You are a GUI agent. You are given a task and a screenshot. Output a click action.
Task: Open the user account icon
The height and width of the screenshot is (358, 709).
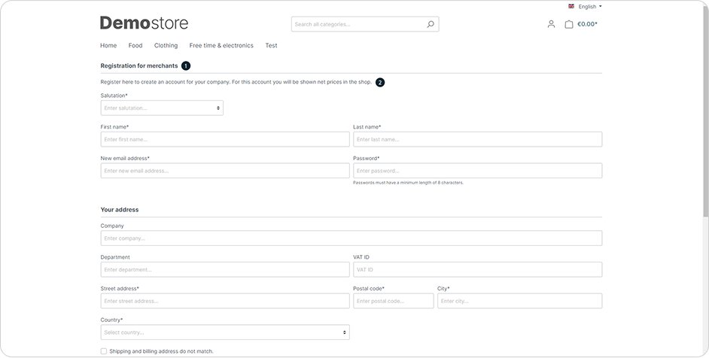(551, 24)
